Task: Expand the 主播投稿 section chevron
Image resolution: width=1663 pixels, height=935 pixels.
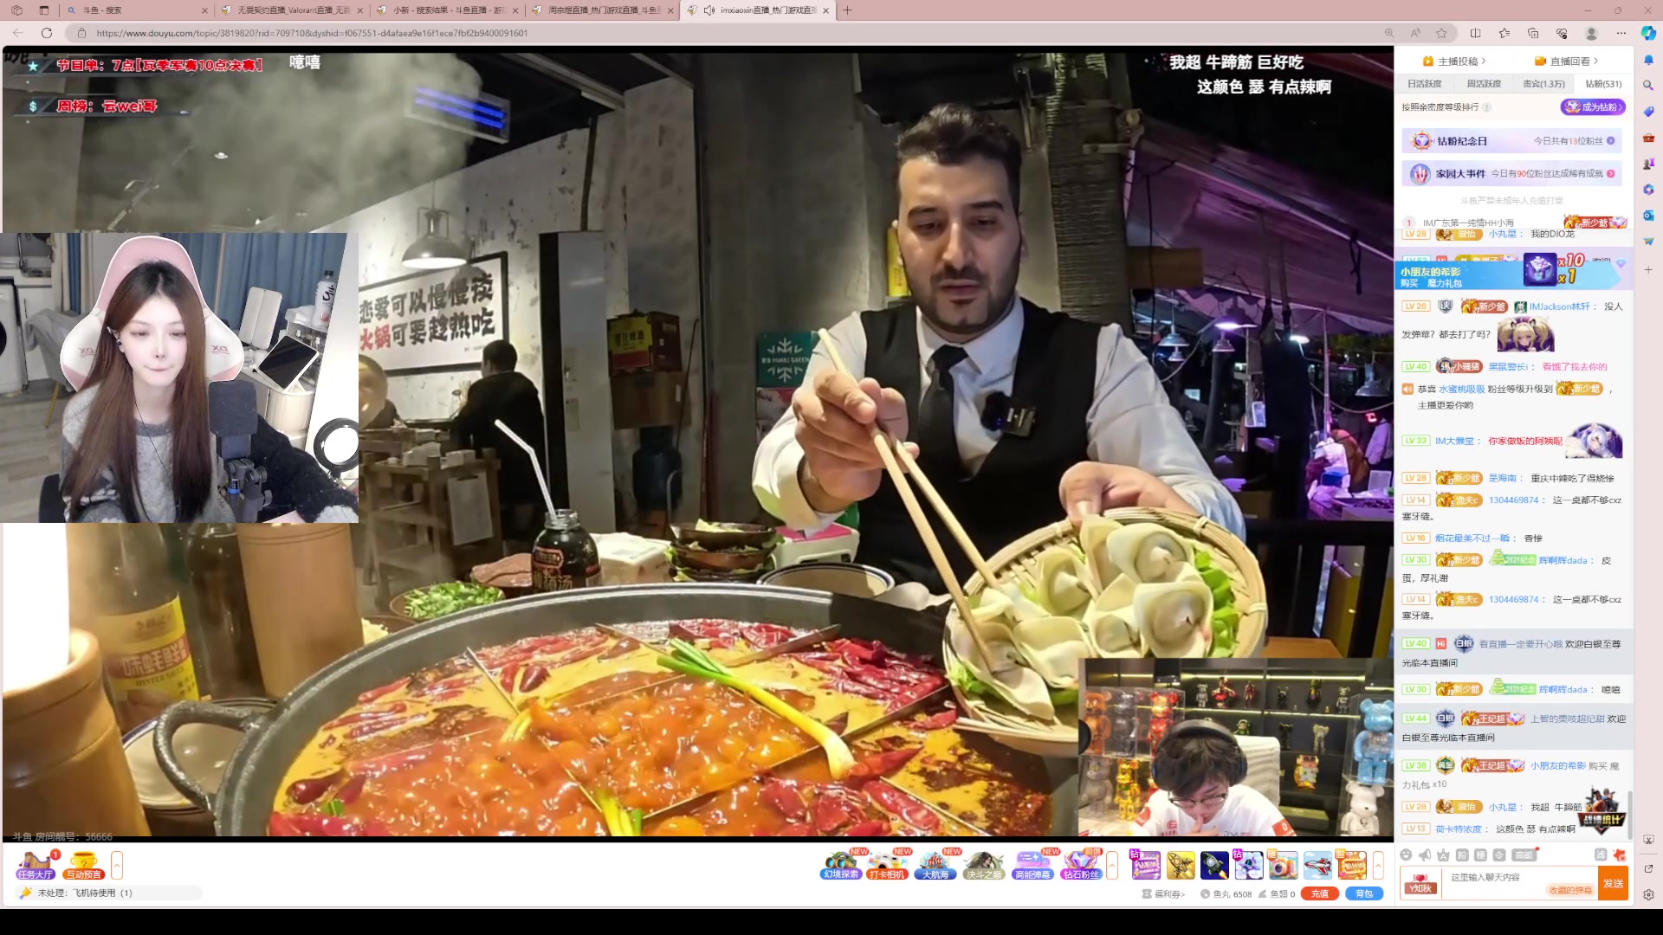Action: pos(1484,61)
